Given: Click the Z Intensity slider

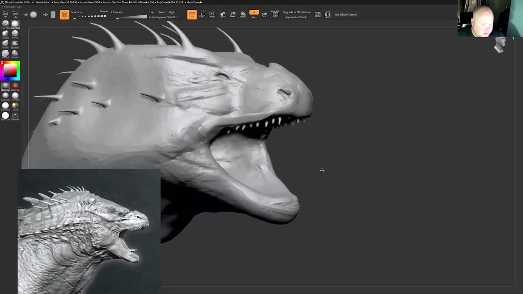Looking at the screenshot, I should [131, 17].
